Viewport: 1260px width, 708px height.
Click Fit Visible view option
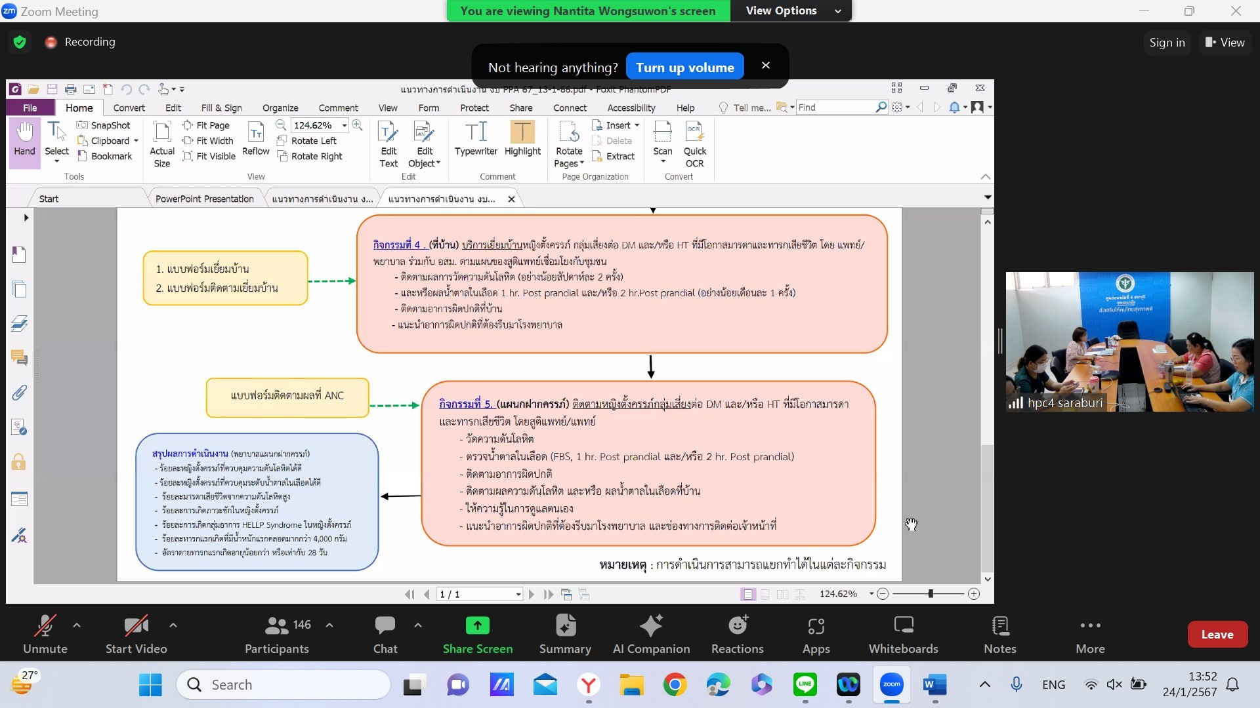click(x=209, y=156)
